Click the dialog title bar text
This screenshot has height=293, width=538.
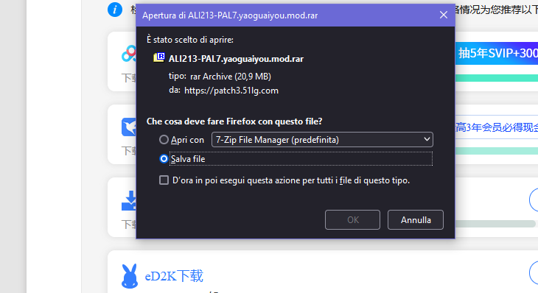(230, 15)
